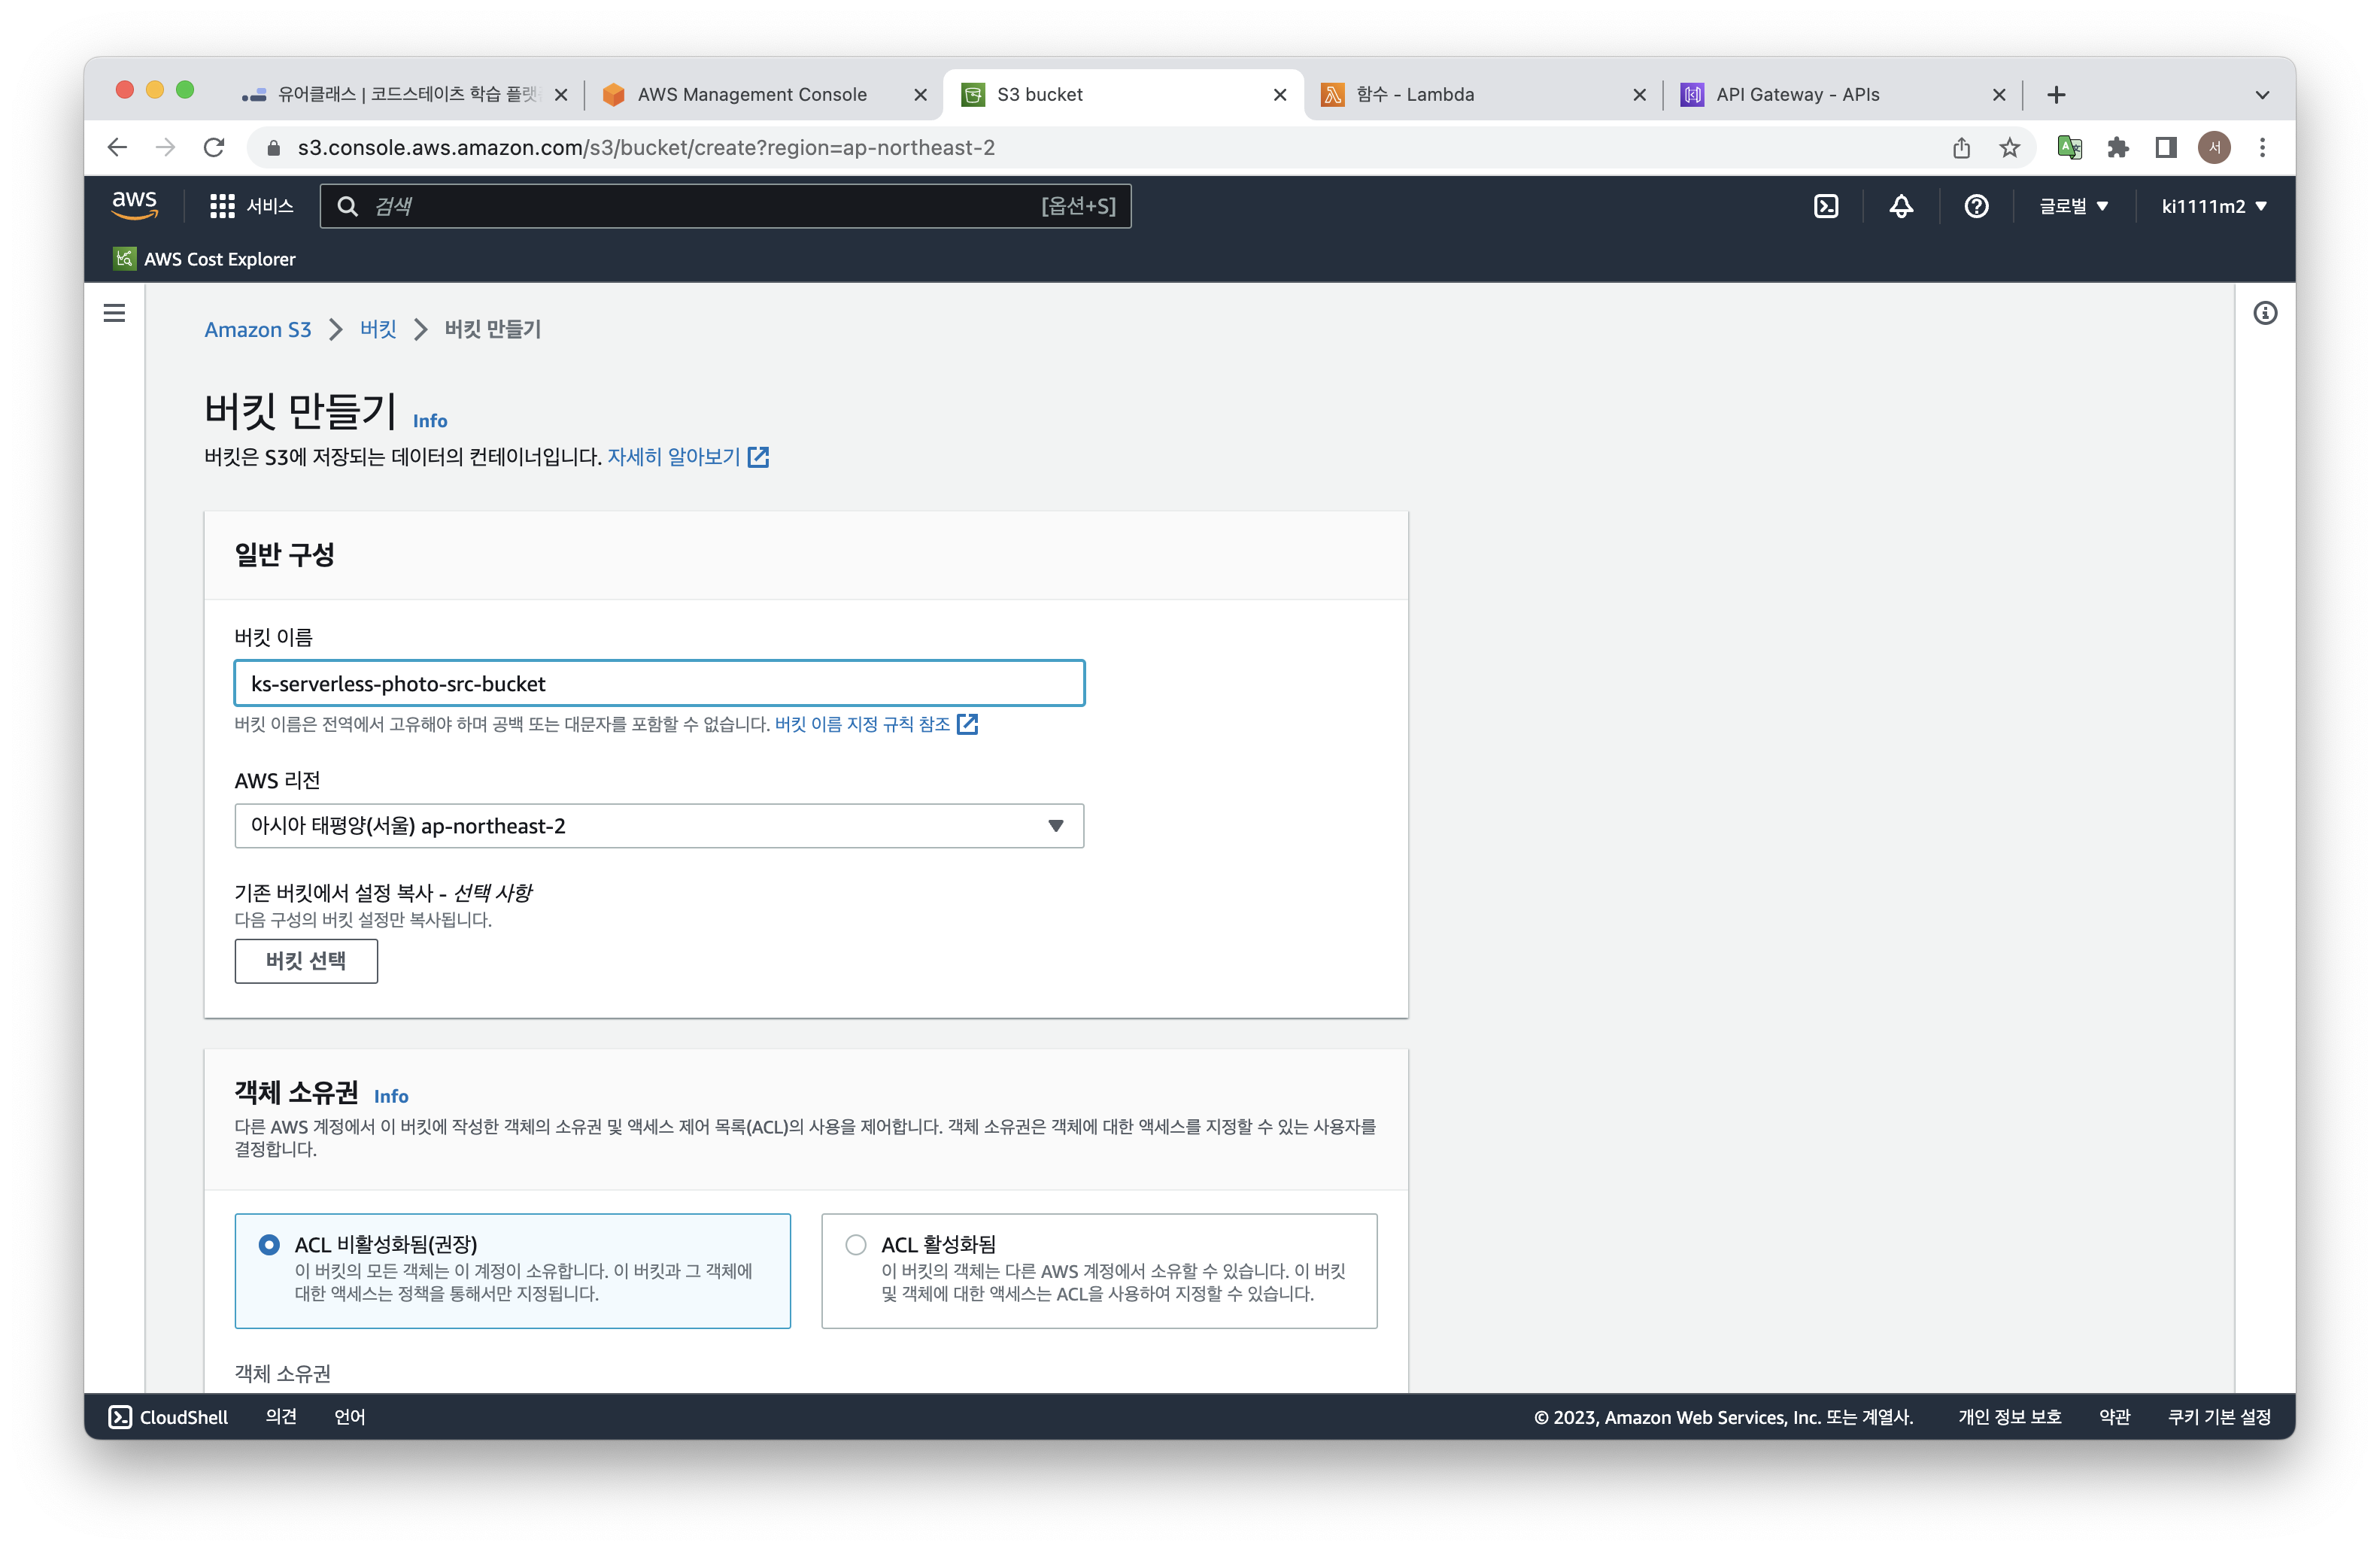Screen dimensions: 2380x1551
Task: Click the search magnifier icon in AWS search
Action: 347,206
